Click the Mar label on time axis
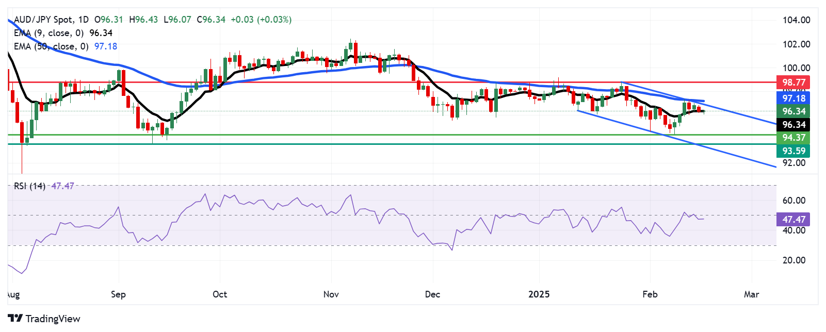 tap(751, 294)
